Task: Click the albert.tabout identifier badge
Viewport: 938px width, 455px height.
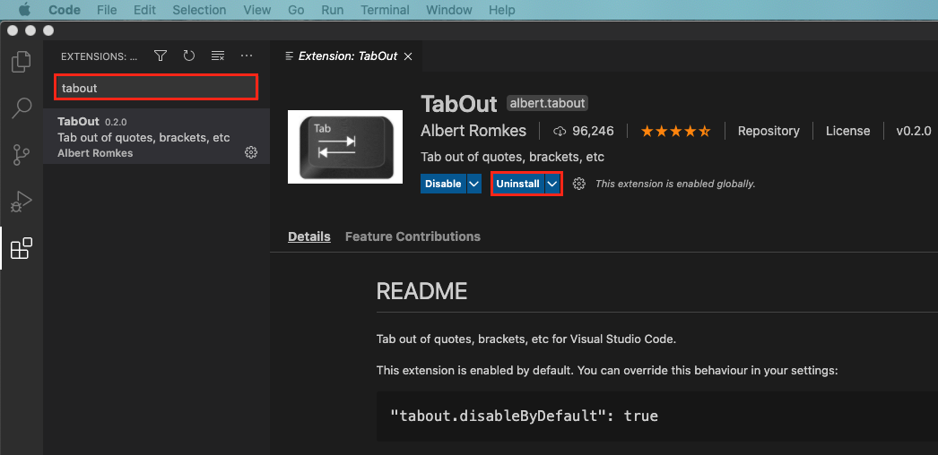Action: [547, 103]
